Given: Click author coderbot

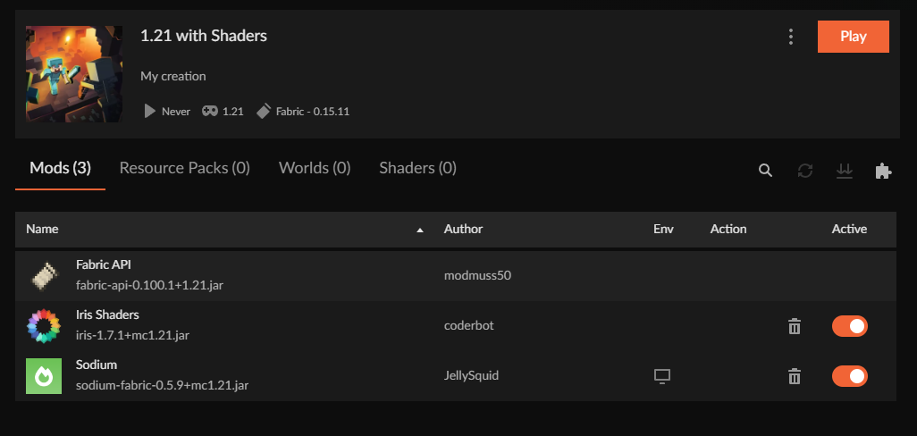Looking at the screenshot, I should [x=469, y=325].
